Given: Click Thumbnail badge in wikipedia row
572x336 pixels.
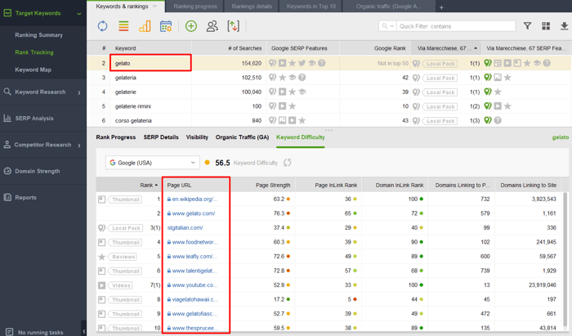Looking at the screenshot, I should point(125,199).
